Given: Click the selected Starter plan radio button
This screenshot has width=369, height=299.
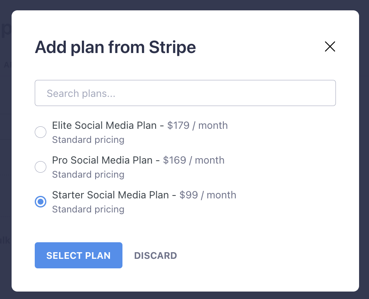Looking at the screenshot, I should [x=41, y=202].
